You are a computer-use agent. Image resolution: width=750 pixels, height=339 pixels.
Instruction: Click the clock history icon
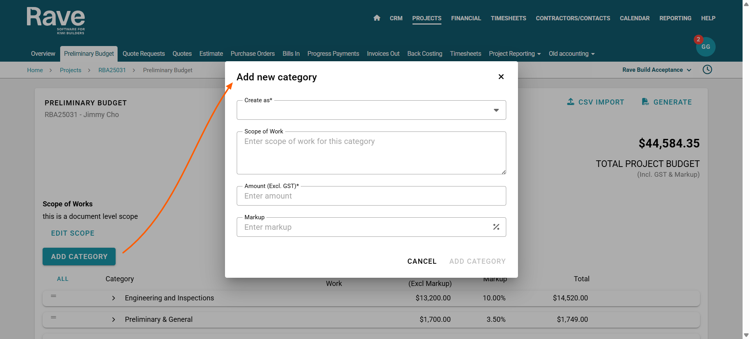pyautogui.click(x=707, y=70)
